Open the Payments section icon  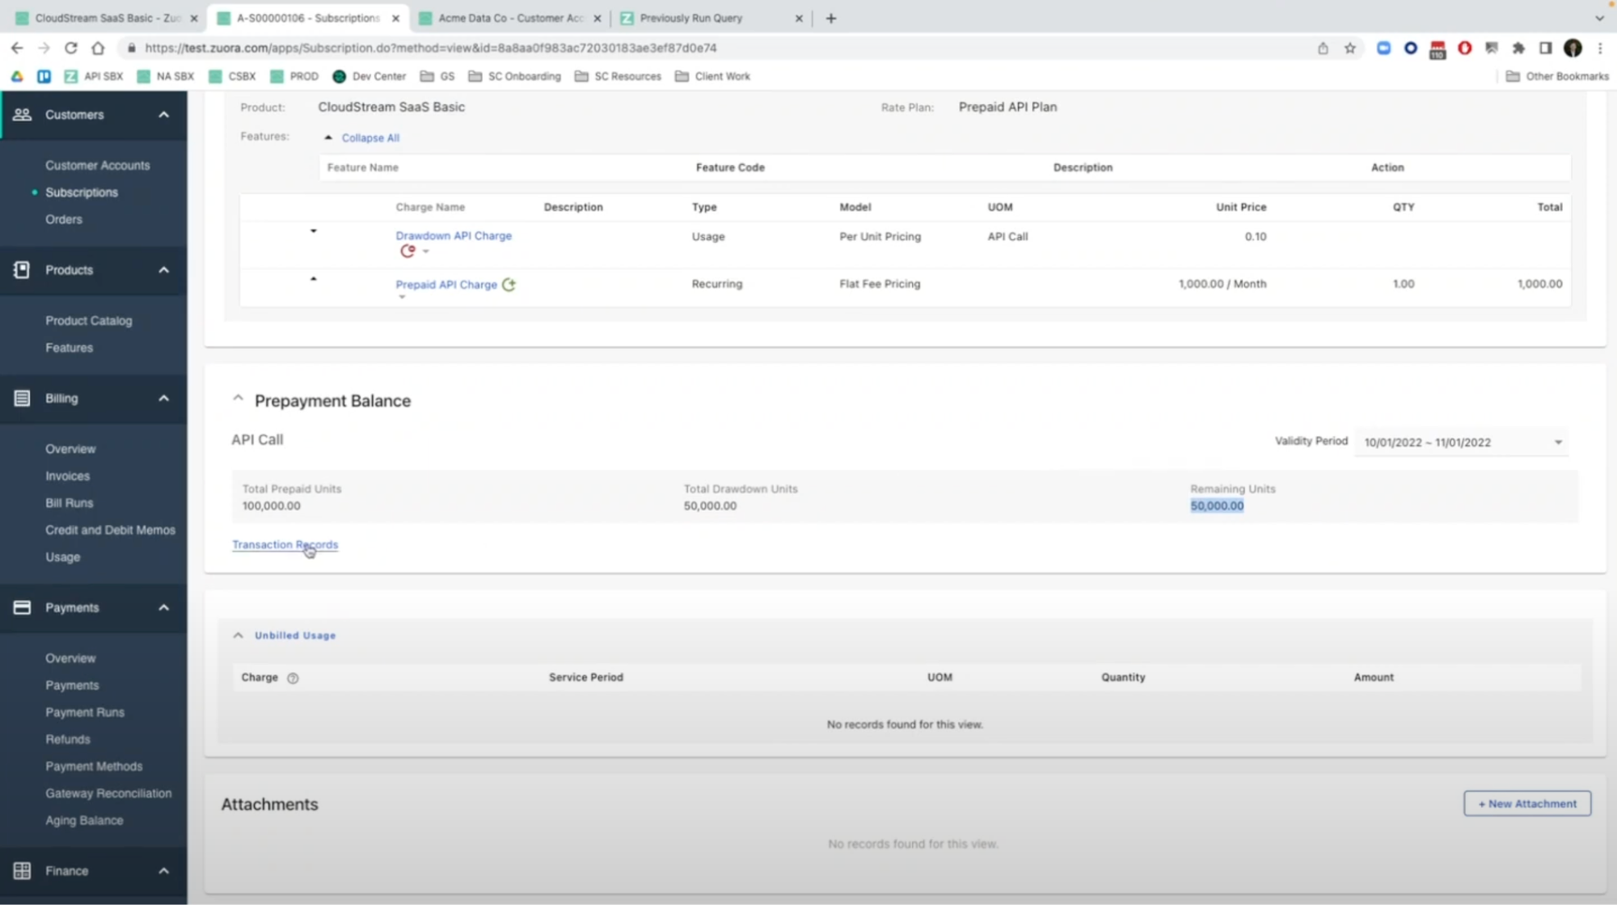tap(22, 607)
